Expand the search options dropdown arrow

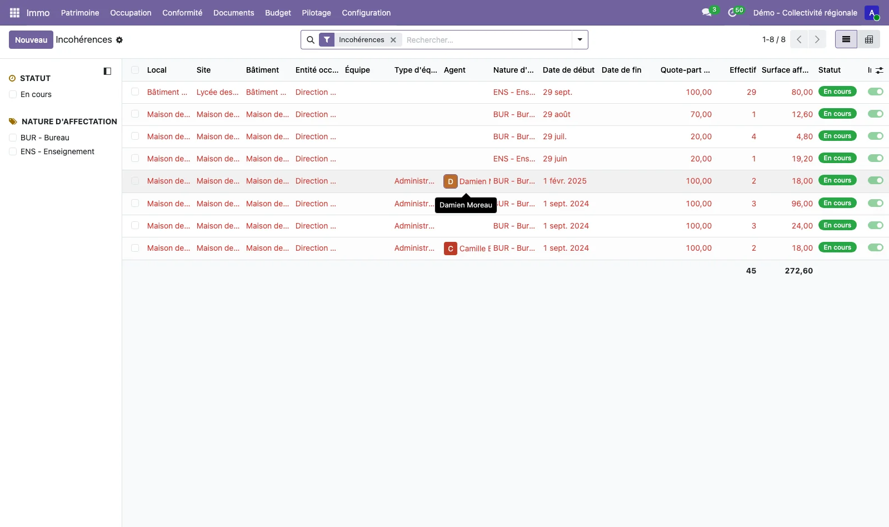click(x=580, y=40)
